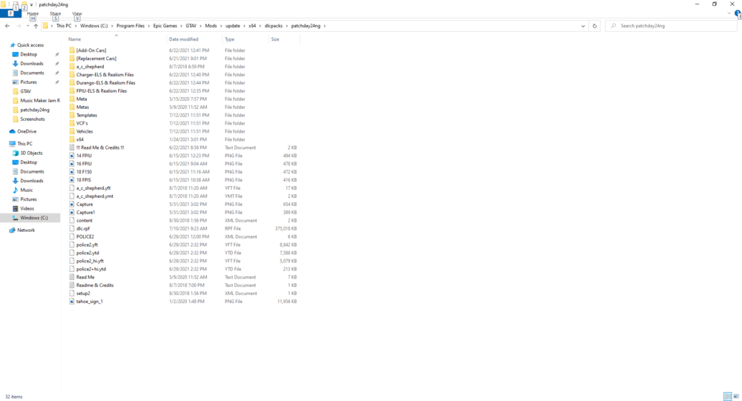Image resolution: width=742 pixels, height=401 pixels.
Task: Click the Network icon in sidebar
Action: click(13, 231)
